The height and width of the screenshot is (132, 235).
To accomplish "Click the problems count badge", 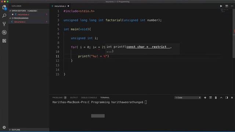I will pos(65,98).
